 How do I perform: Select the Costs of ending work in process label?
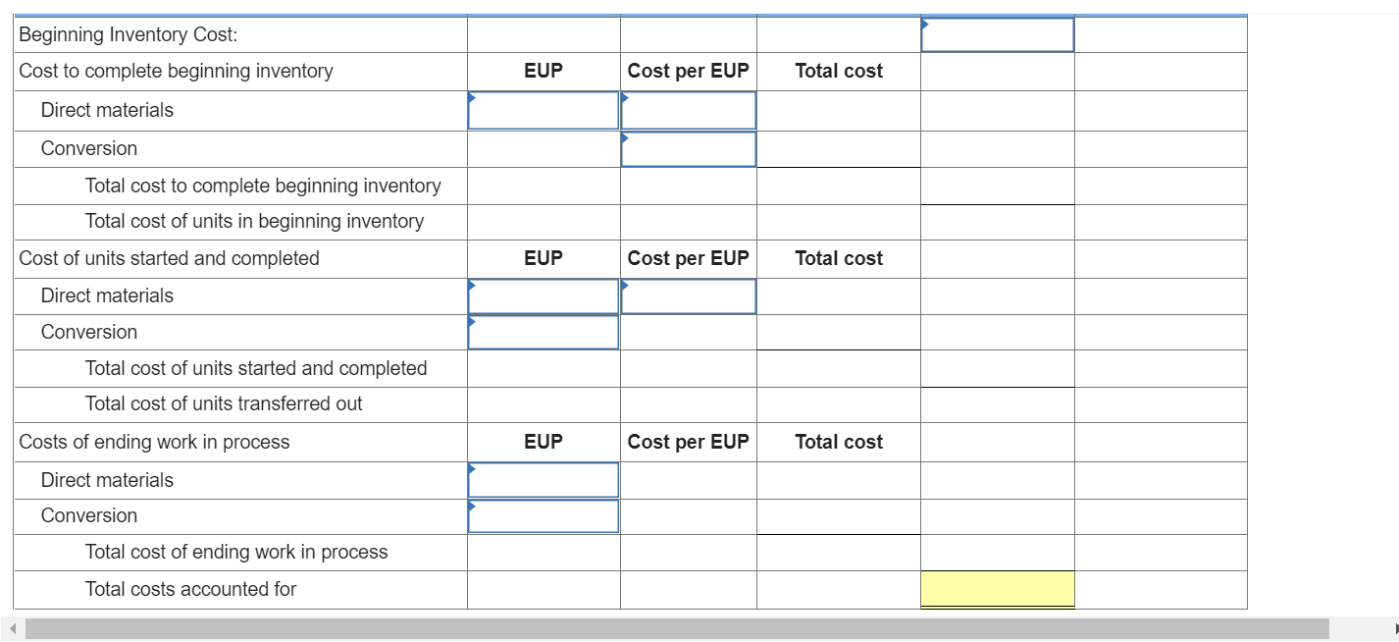click(154, 442)
